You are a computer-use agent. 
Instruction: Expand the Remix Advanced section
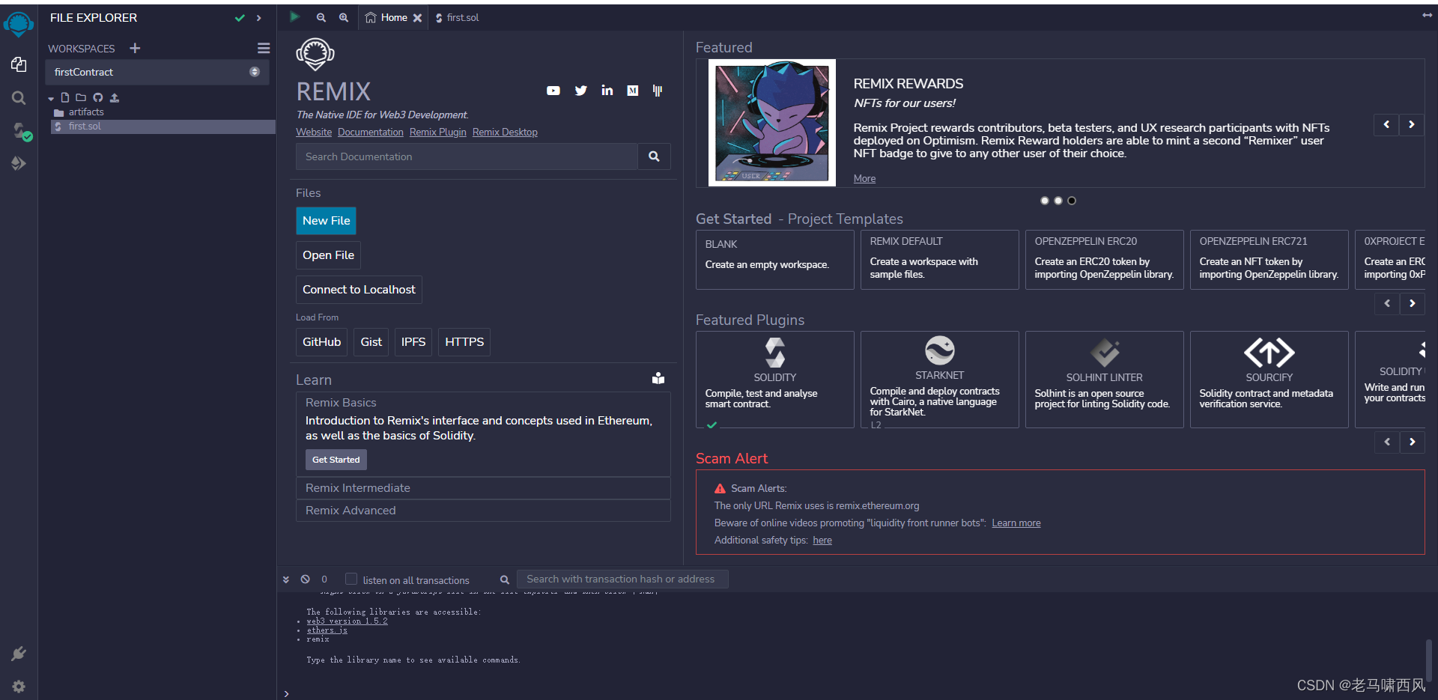coord(483,511)
